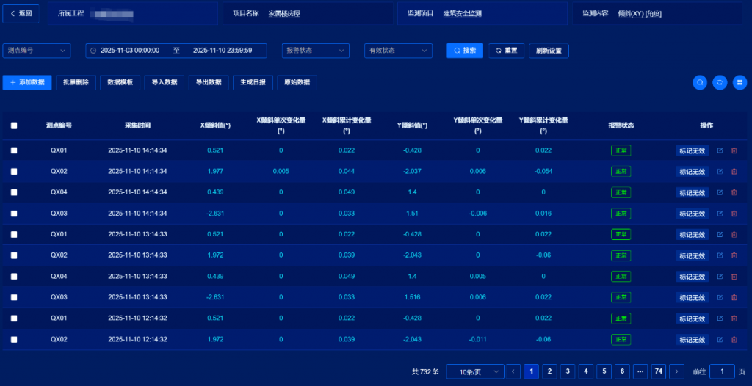
Task: Click delete icon for QX01 14:14:34 row
Action: 734,150
